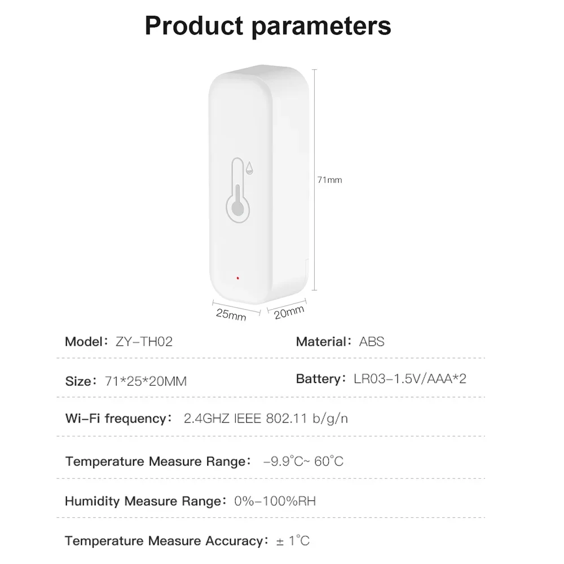This screenshot has height=564, width=564.
Task: Click the LR03-1.5V/AAA*2 battery value
Action: coord(410,378)
